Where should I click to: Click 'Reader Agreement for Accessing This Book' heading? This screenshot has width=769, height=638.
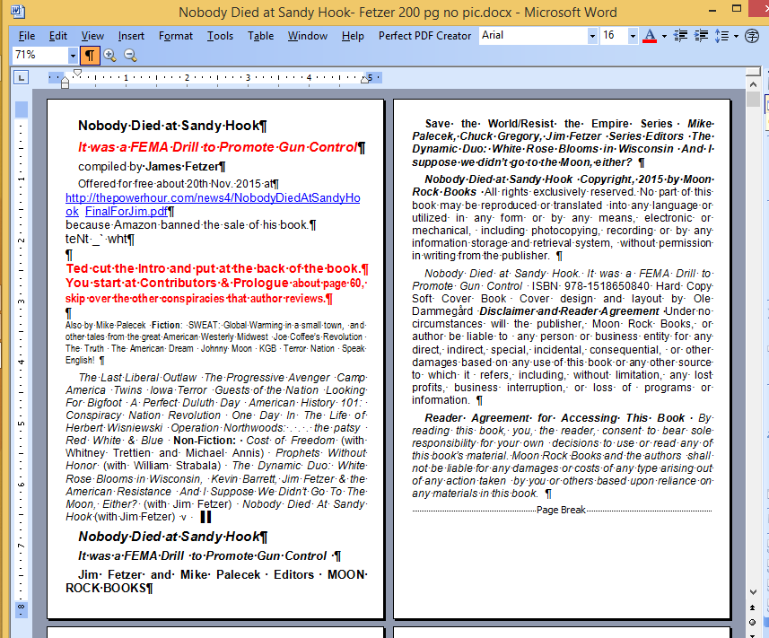(555, 418)
